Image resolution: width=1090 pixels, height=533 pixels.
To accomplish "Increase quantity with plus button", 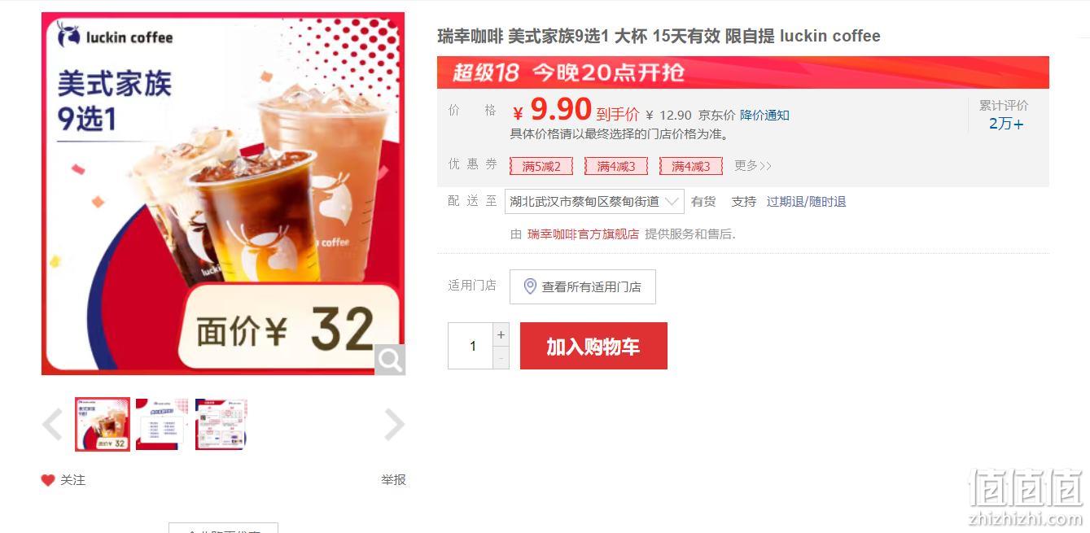I will 501,334.
